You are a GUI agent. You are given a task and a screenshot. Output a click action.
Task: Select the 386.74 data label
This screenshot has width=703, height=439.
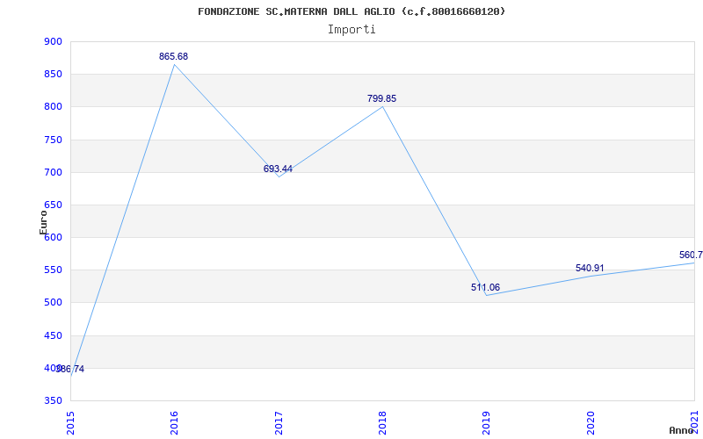70,370
